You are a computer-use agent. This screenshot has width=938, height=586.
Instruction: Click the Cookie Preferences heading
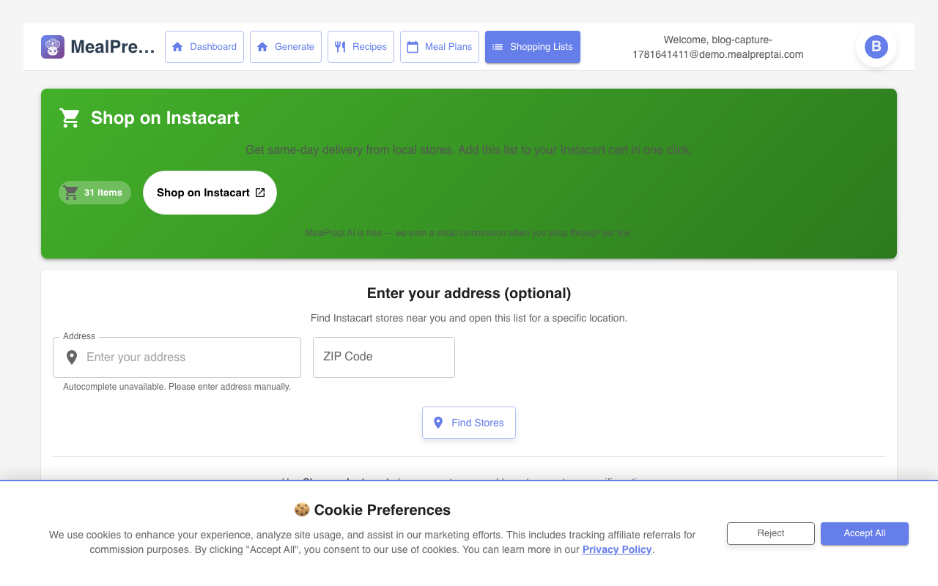[x=372, y=510]
